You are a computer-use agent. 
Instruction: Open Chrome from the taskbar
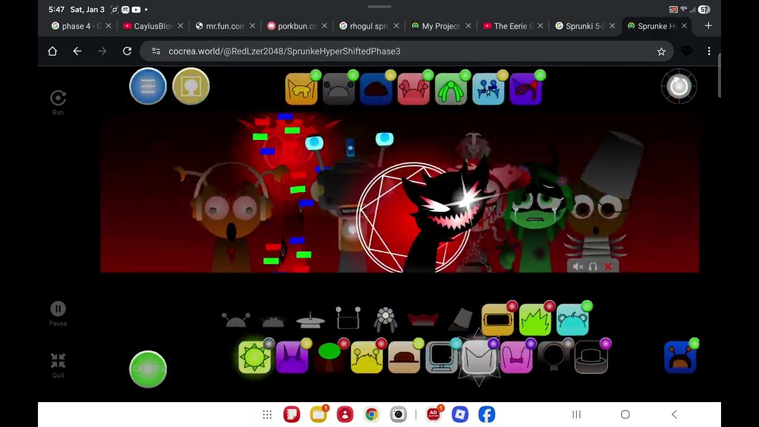click(x=371, y=415)
